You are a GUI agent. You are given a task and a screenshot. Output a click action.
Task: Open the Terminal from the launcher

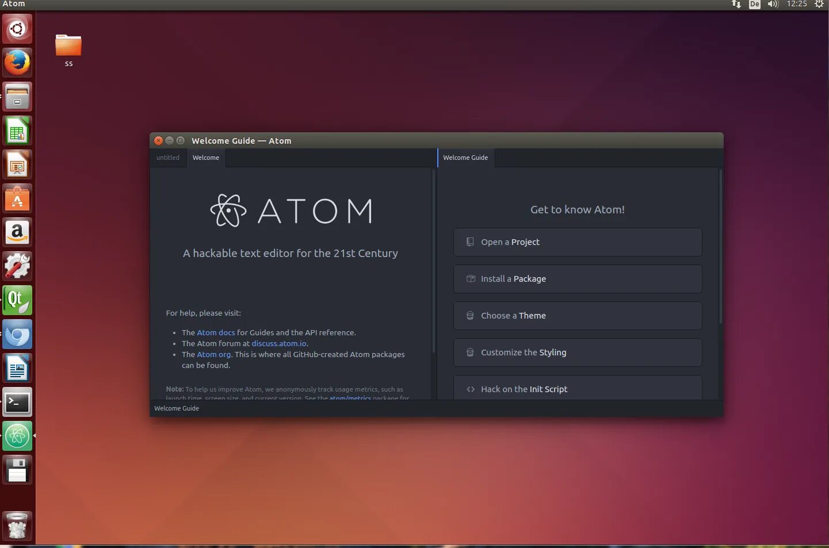[x=17, y=402]
